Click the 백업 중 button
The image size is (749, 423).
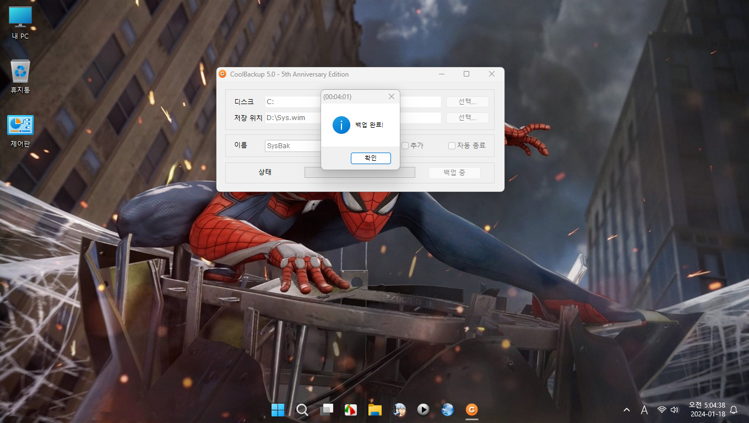[454, 172]
